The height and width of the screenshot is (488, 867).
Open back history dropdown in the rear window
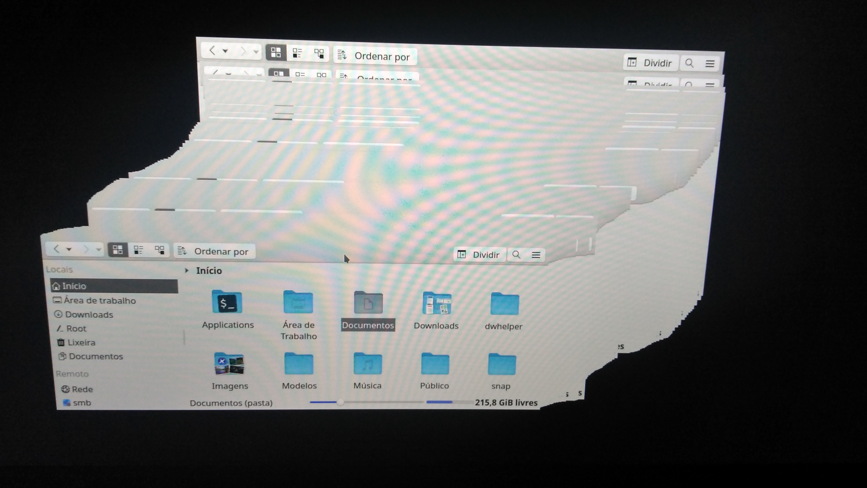pyautogui.click(x=226, y=51)
